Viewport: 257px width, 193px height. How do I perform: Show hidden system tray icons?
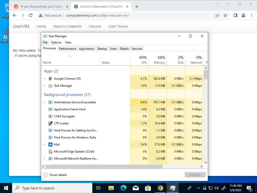coord(198,188)
